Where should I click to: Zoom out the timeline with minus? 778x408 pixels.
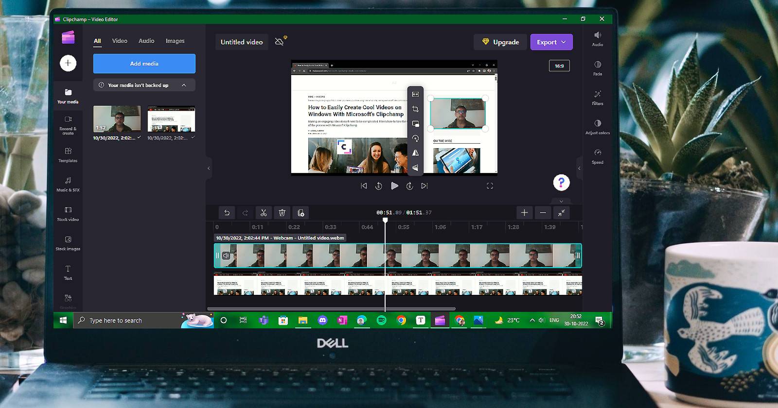(x=543, y=213)
